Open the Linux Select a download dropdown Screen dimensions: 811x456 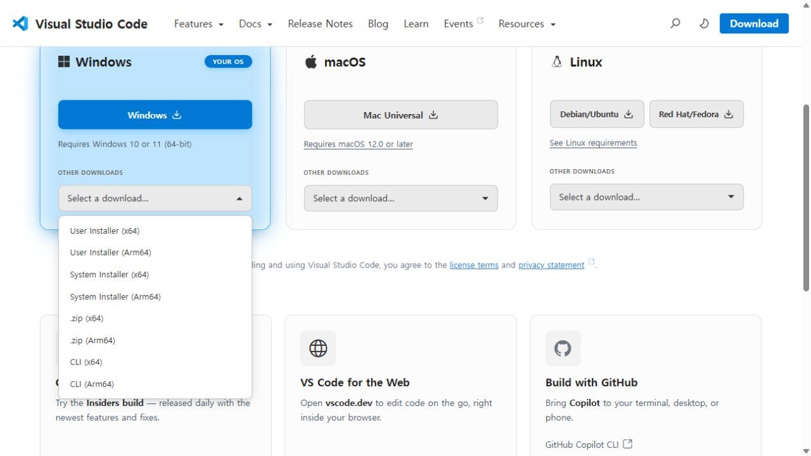coord(646,197)
